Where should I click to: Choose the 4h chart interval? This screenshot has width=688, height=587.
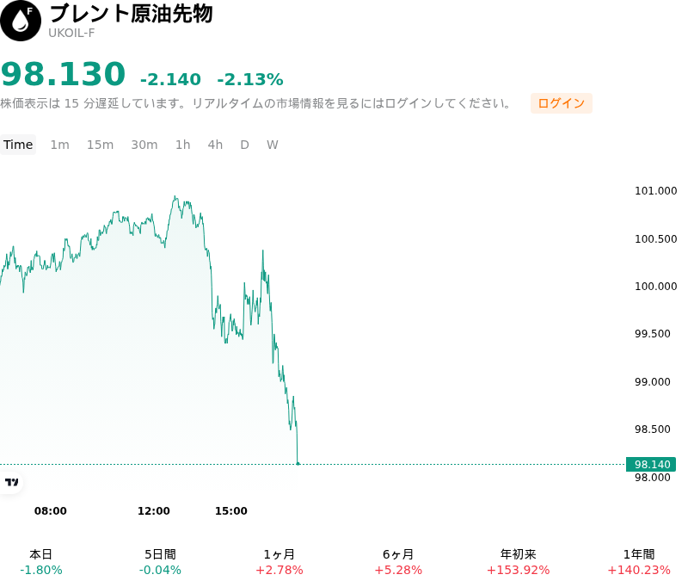[x=215, y=145]
